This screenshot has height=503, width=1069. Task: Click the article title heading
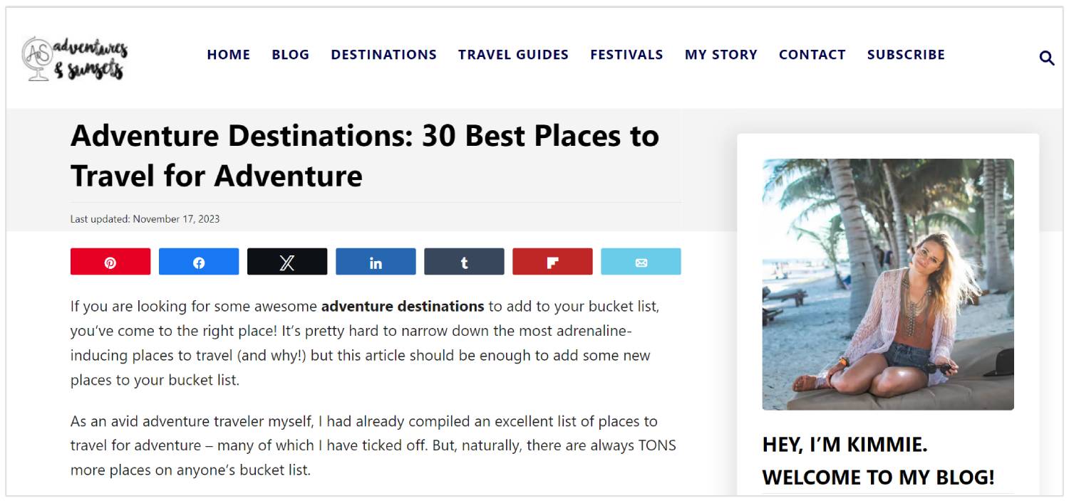coord(364,155)
